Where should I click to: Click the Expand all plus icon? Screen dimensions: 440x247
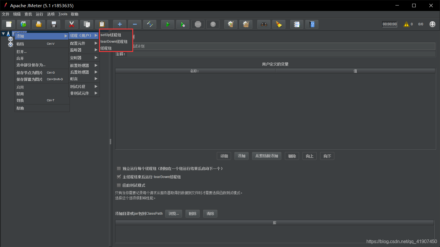click(120, 24)
